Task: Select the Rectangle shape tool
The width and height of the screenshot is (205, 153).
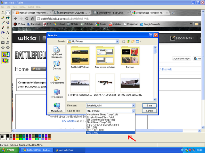Action: tap(3, 42)
